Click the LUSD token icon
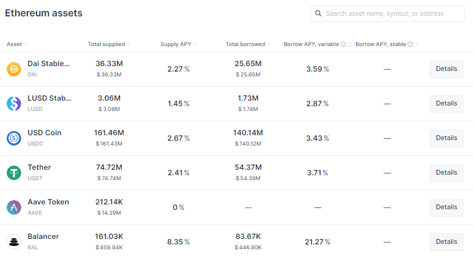473x259 pixels. point(14,104)
